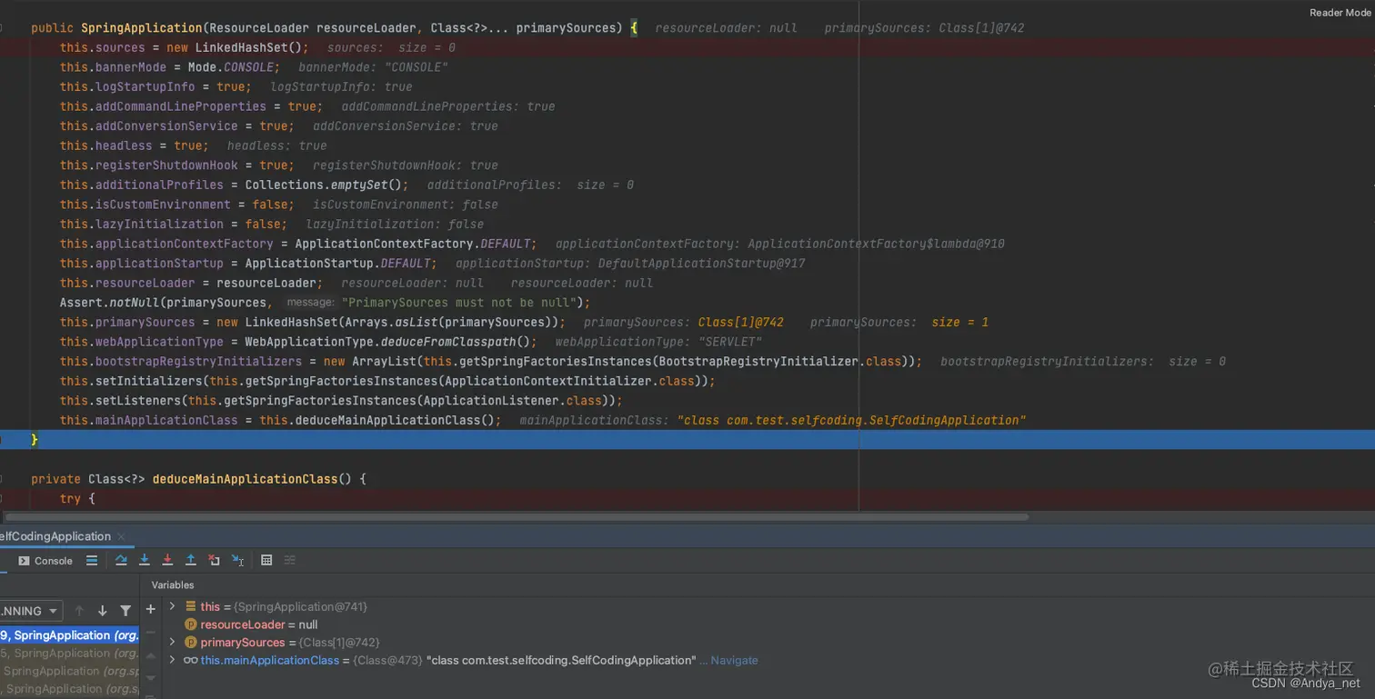The height and width of the screenshot is (699, 1375).
Task: Select the highlighted SpringApplication stack frame
Action: point(69,635)
